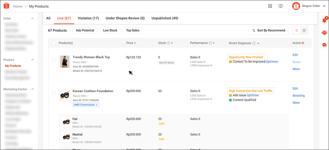Open the AMS Commission tag link
Screen dimensions: 329x150
click(x=86, y=105)
